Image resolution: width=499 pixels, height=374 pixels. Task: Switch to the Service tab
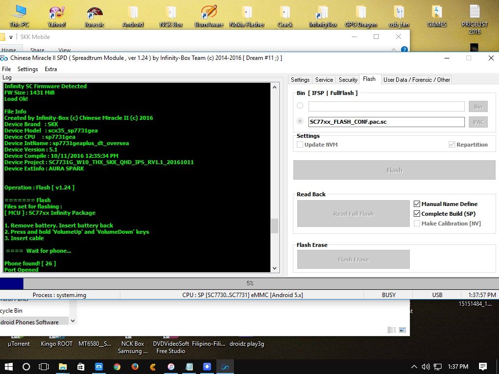point(324,80)
